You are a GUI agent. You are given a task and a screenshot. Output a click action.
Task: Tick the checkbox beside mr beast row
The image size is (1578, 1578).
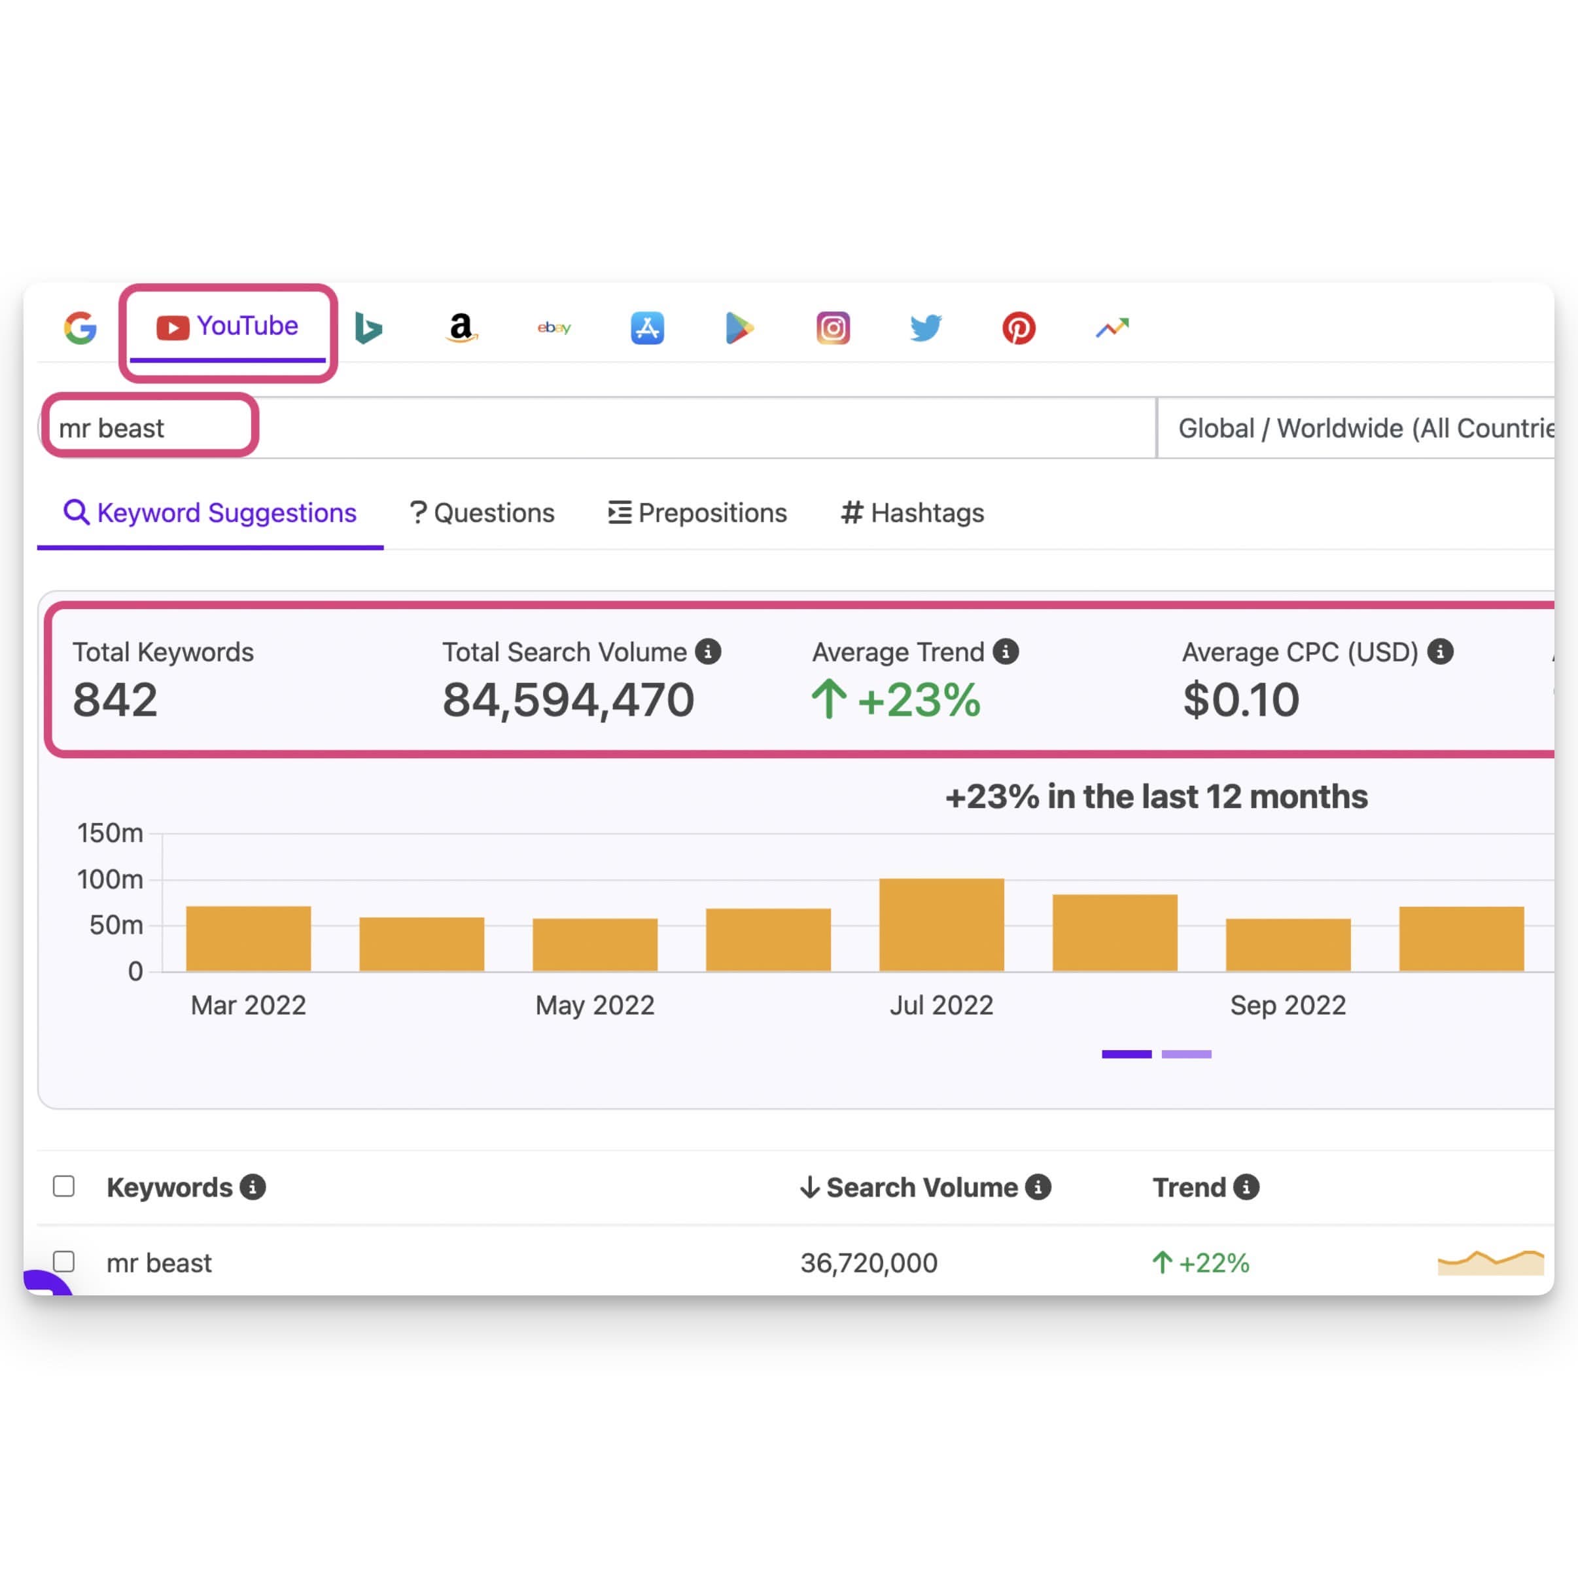[63, 1262]
